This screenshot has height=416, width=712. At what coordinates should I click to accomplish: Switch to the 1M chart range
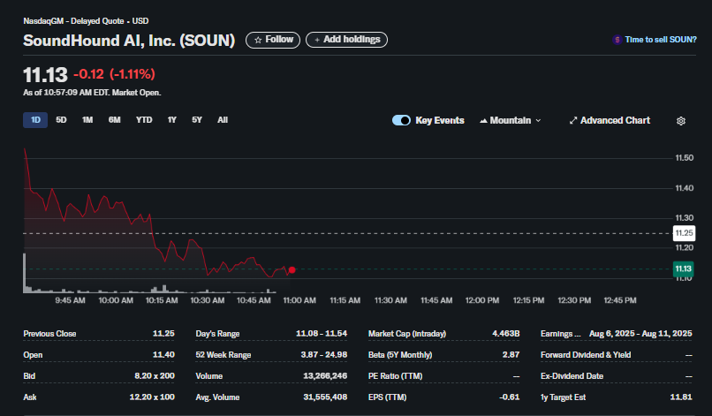click(87, 120)
